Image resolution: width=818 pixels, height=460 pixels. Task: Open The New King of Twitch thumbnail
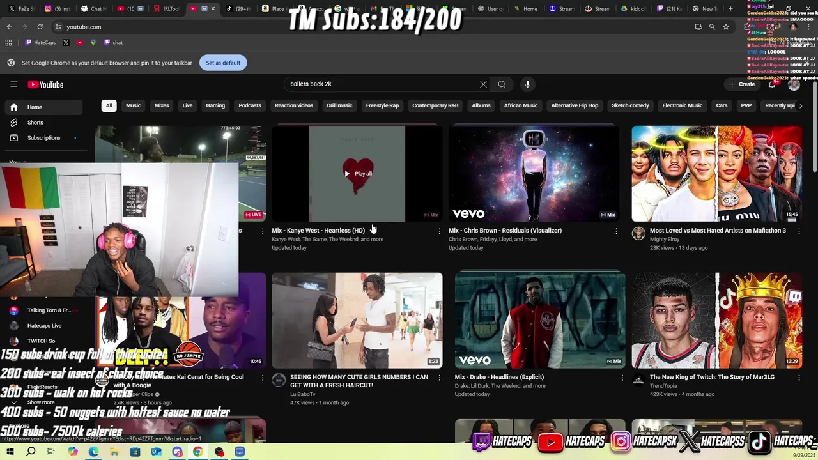(x=716, y=320)
